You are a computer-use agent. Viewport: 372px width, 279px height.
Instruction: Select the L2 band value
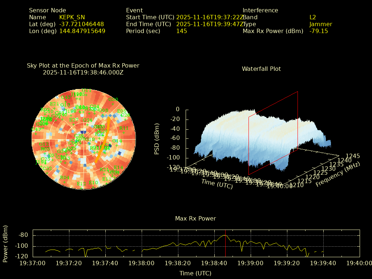pos(313,17)
